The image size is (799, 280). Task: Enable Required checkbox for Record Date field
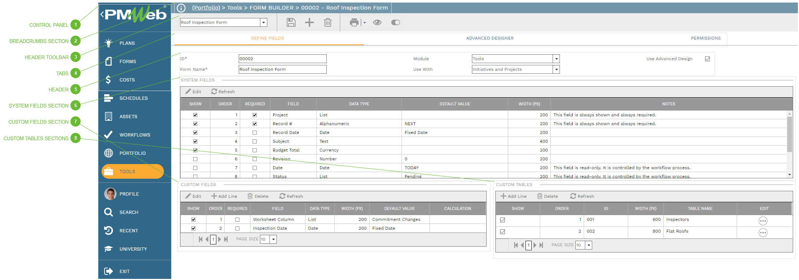click(254, 132)
